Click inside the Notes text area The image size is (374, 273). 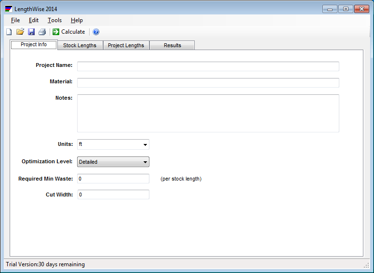pos(208,114)
